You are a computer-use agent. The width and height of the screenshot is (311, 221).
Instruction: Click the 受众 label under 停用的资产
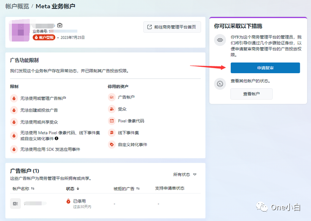[x=122, y=109]
